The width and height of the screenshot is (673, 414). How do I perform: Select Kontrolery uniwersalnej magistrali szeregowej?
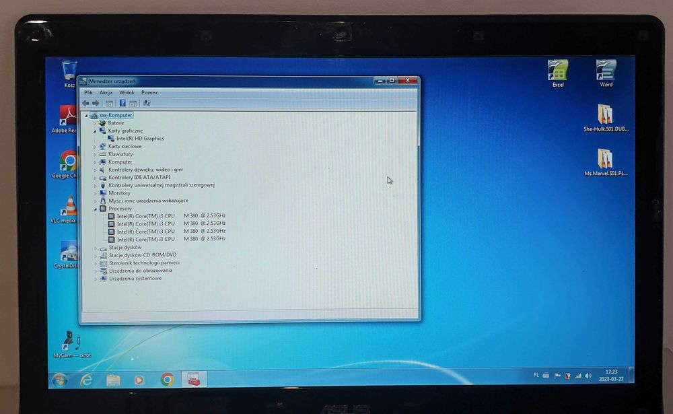pyautogui.click(x=162, y=185)
